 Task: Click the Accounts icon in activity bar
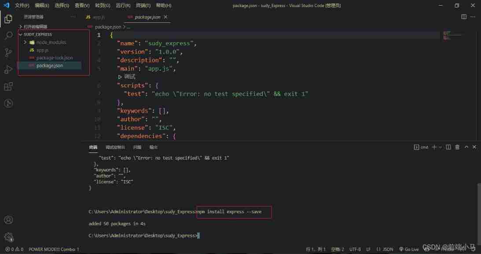click(x=8, y=220)
